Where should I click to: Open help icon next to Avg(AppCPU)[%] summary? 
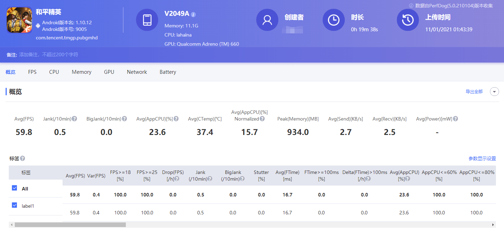click(x=176, y=119)
